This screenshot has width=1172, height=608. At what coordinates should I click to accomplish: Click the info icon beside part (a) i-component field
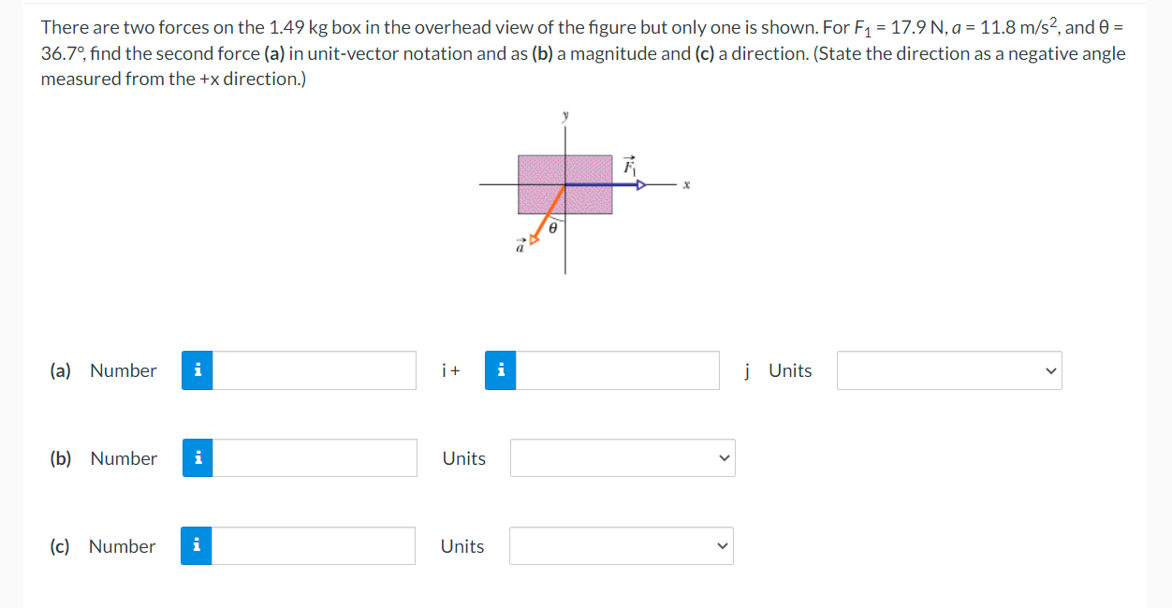[x=197, y=370]
